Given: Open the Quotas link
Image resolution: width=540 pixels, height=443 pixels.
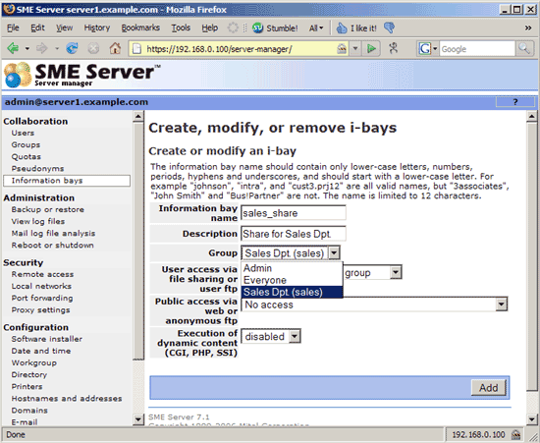Looking at the screenshot, I should click(27, 157).
